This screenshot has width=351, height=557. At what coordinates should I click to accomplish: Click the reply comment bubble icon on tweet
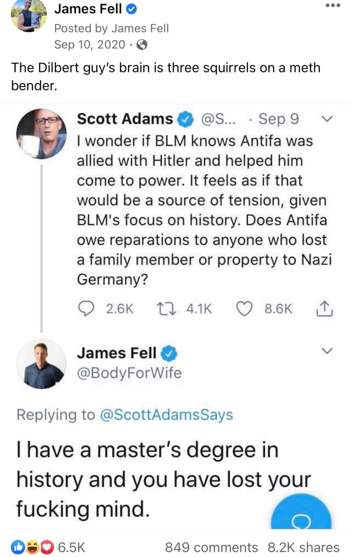click(x=86, y=308)
